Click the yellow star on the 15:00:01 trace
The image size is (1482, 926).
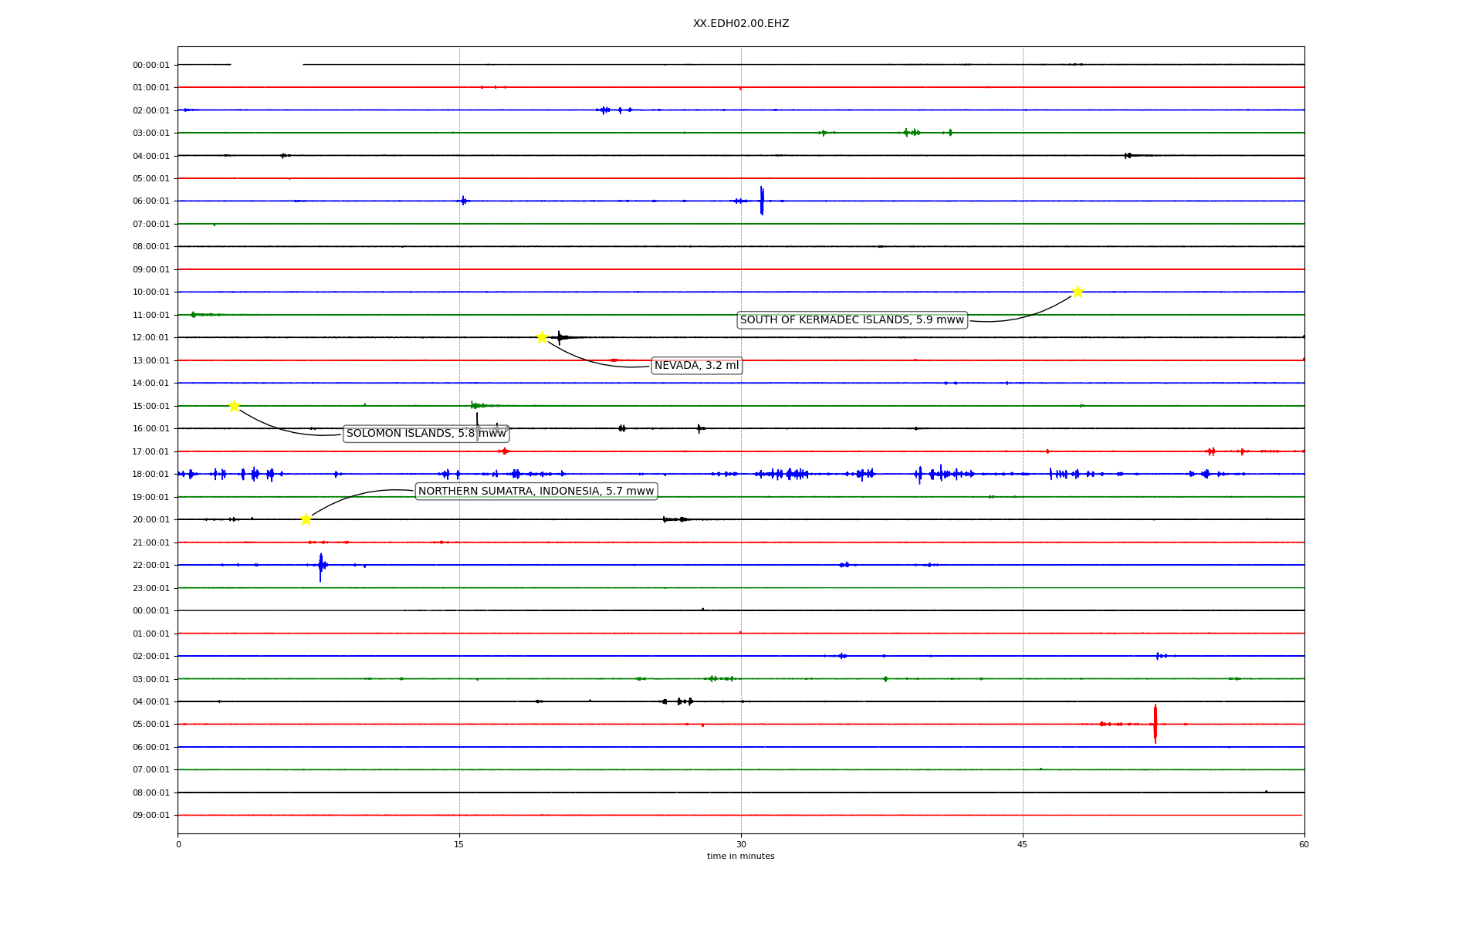click(x=234, y=406)
